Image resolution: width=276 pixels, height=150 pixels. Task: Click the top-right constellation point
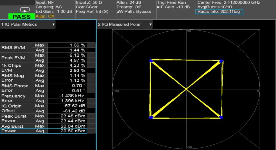(221, 61)
